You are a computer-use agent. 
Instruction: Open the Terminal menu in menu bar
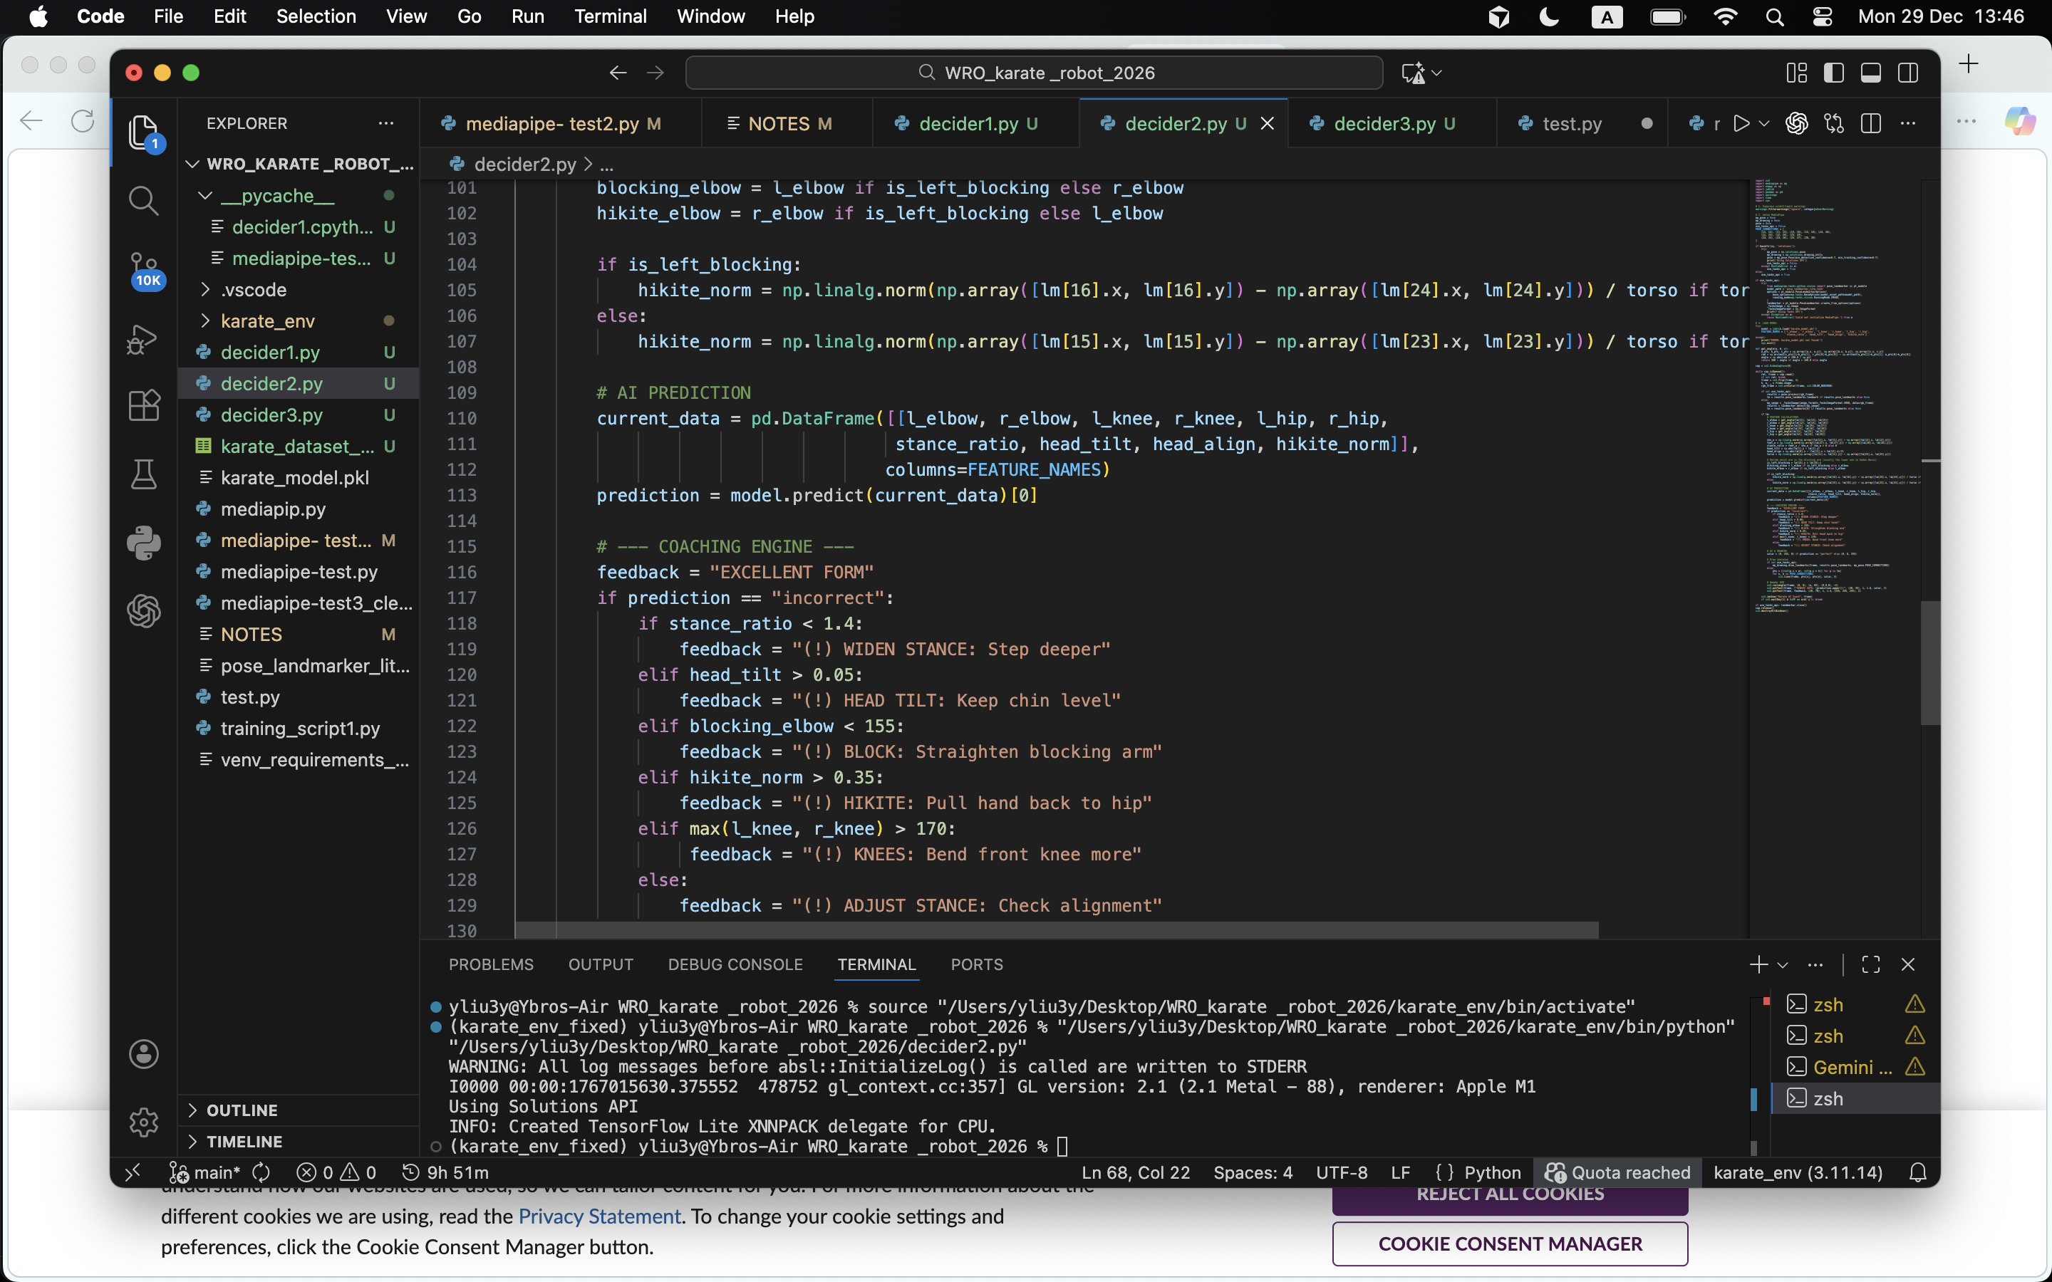pyautogui.click(x=610, y=16)
